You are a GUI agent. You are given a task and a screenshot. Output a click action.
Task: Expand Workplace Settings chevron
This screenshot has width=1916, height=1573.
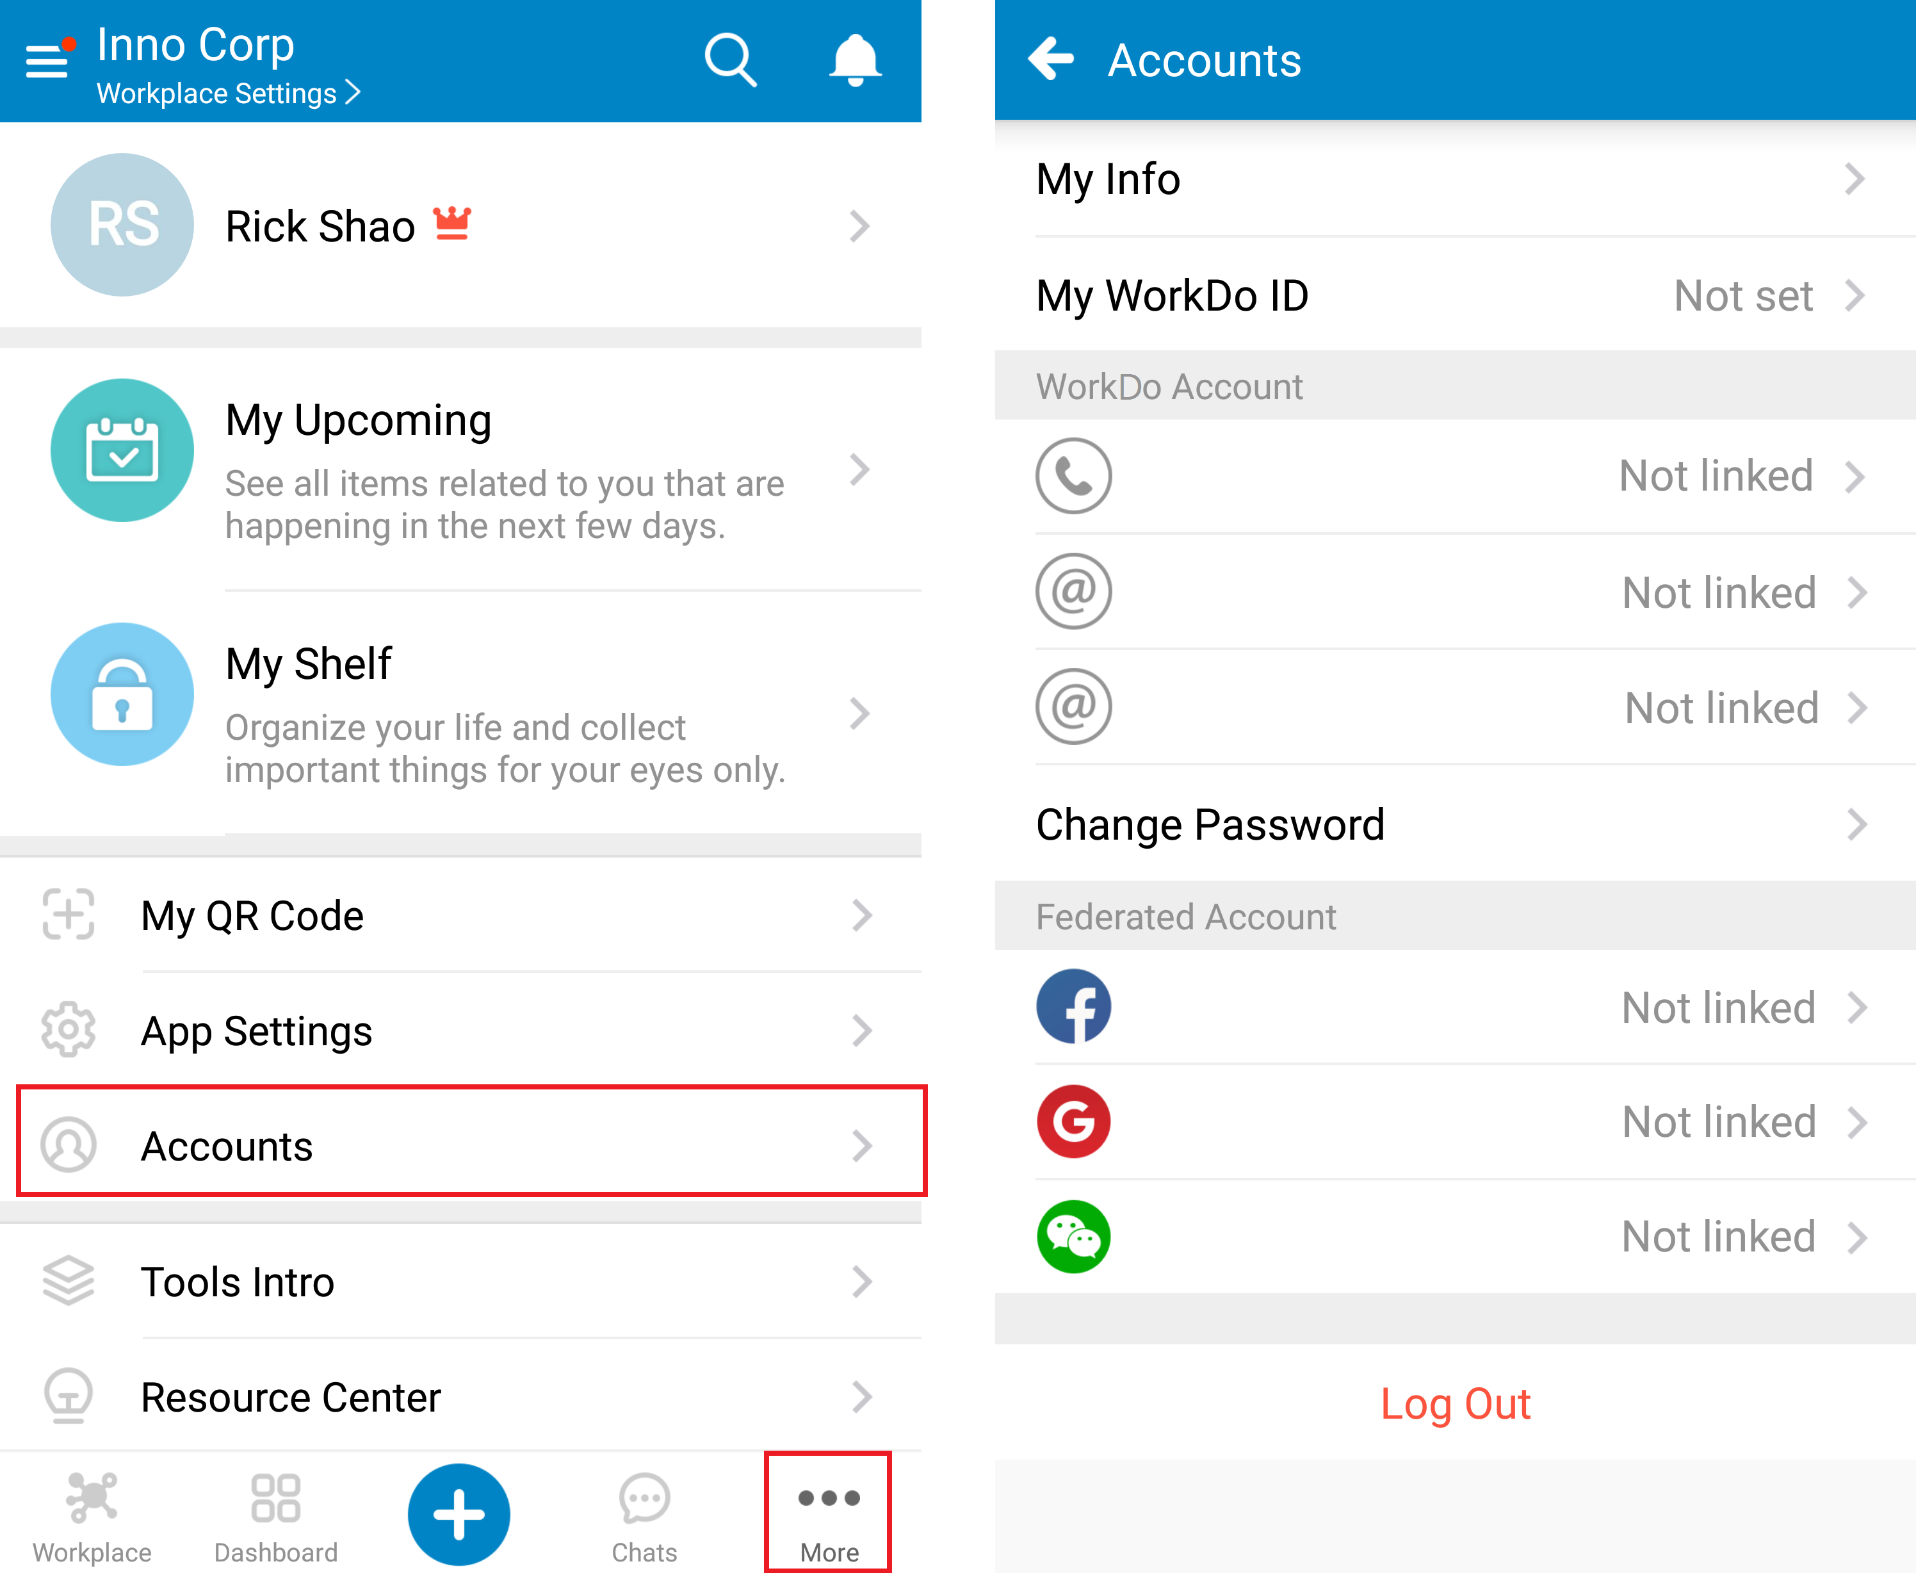(353, 92)
